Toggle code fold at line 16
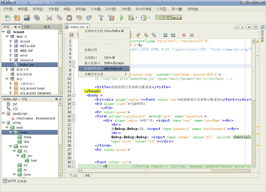Image resolution: width=266 pixels, height=192 pixels. point(74,104)
